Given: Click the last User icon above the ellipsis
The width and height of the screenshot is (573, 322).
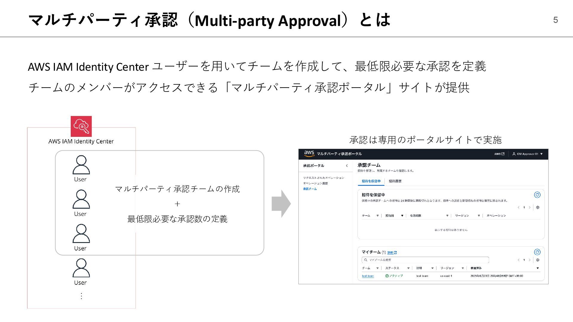Looking at the screenshot, I should (x=81, y=268).
